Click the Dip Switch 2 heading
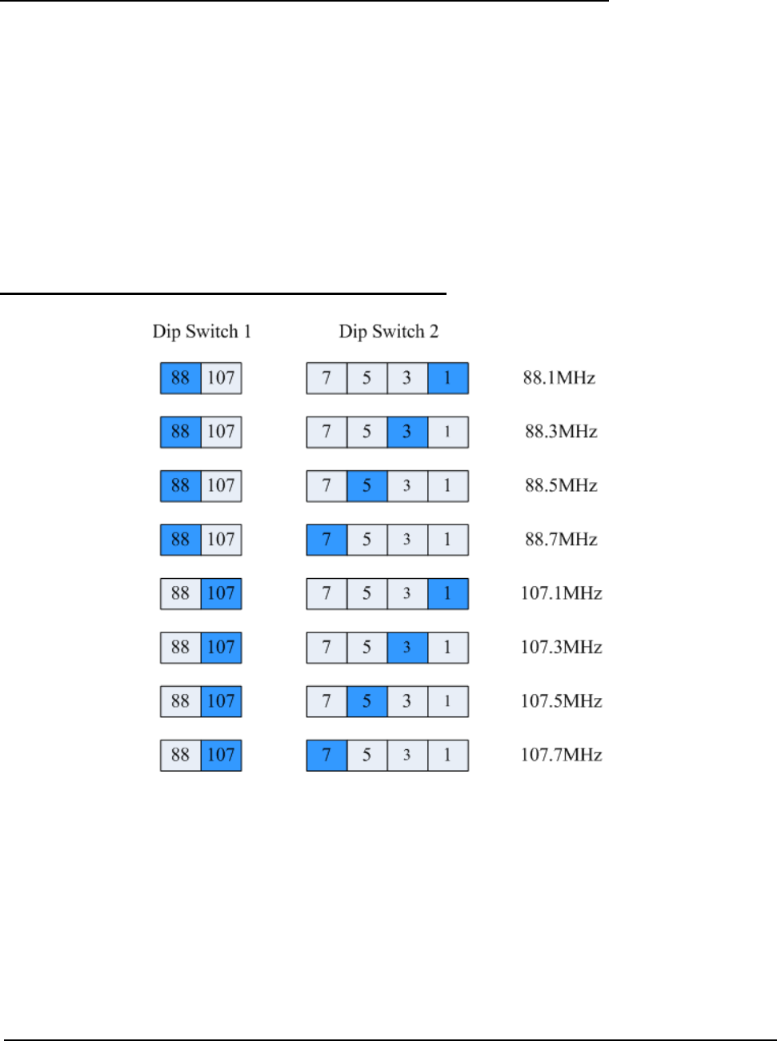Image resolution: width=777 pixels, height=1041 pixels. pos(388,331)
